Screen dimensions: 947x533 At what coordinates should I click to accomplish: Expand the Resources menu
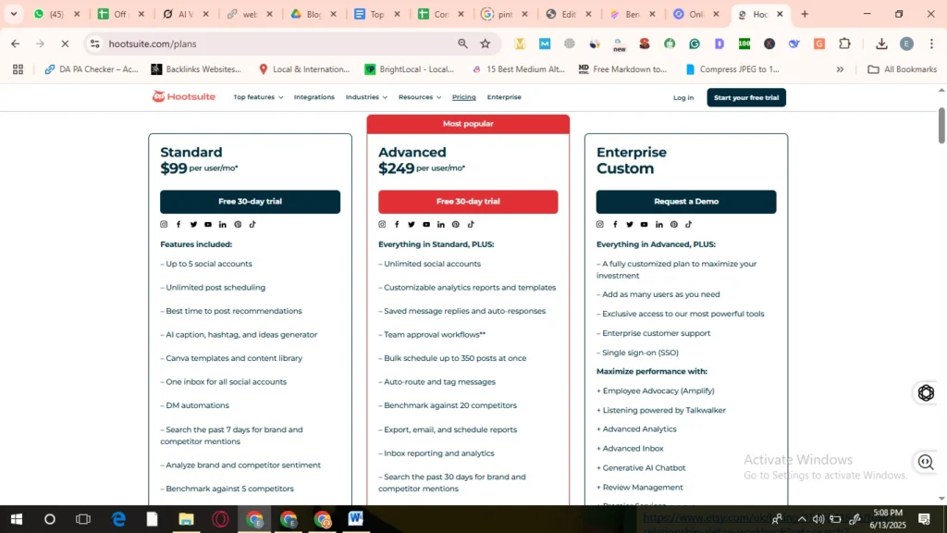(420, 97)
